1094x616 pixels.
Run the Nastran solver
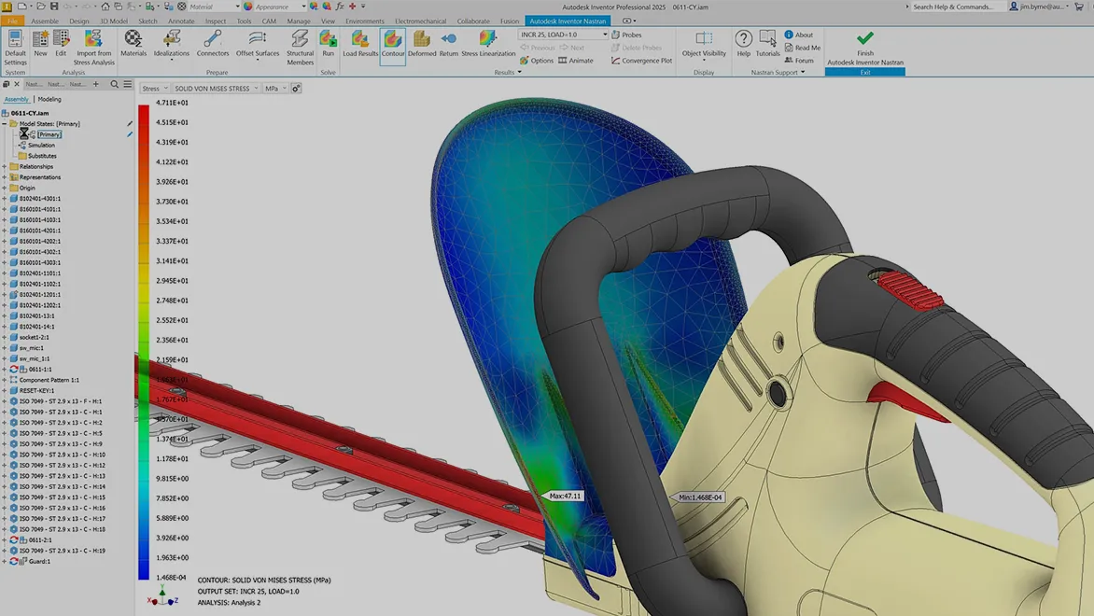(x=328, y=43)
